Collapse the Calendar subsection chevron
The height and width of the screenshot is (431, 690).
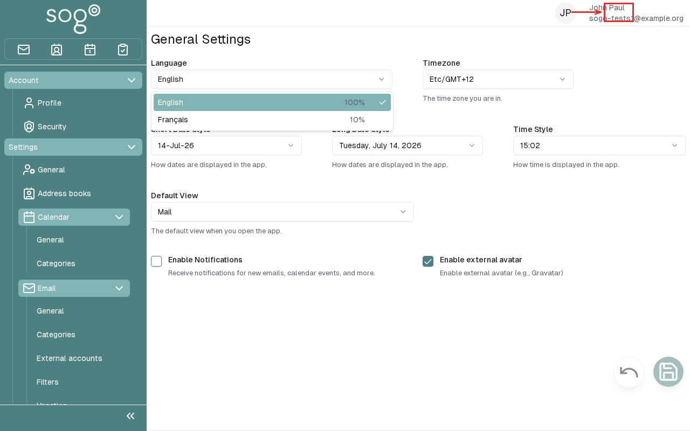tap(119, 217)
